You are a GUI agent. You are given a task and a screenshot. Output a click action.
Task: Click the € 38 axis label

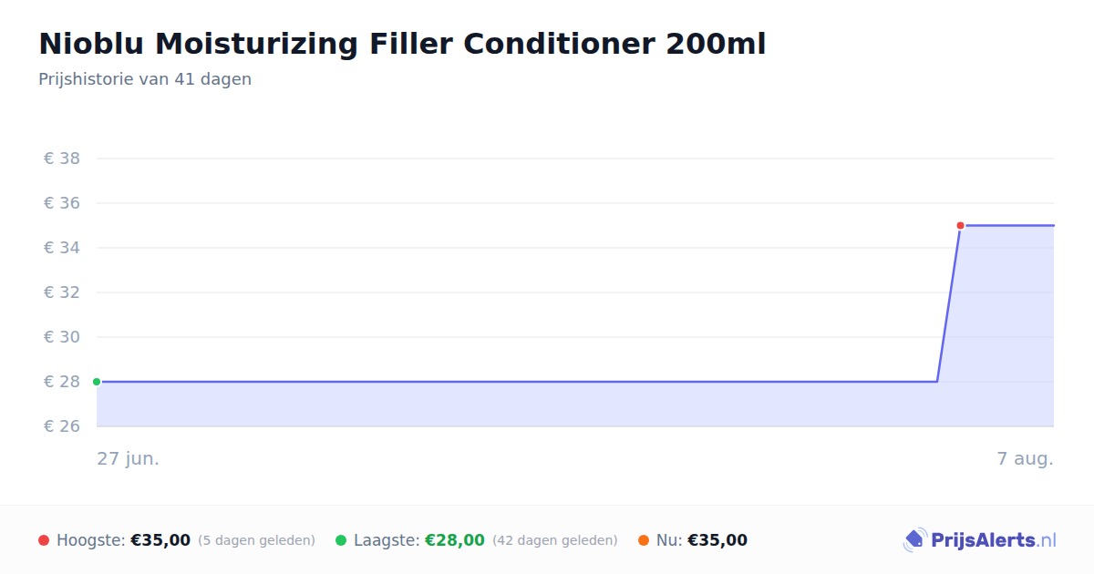[62, 159]
